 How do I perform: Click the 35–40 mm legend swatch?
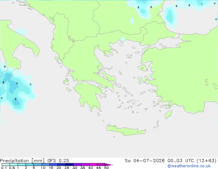coord(85,165)
